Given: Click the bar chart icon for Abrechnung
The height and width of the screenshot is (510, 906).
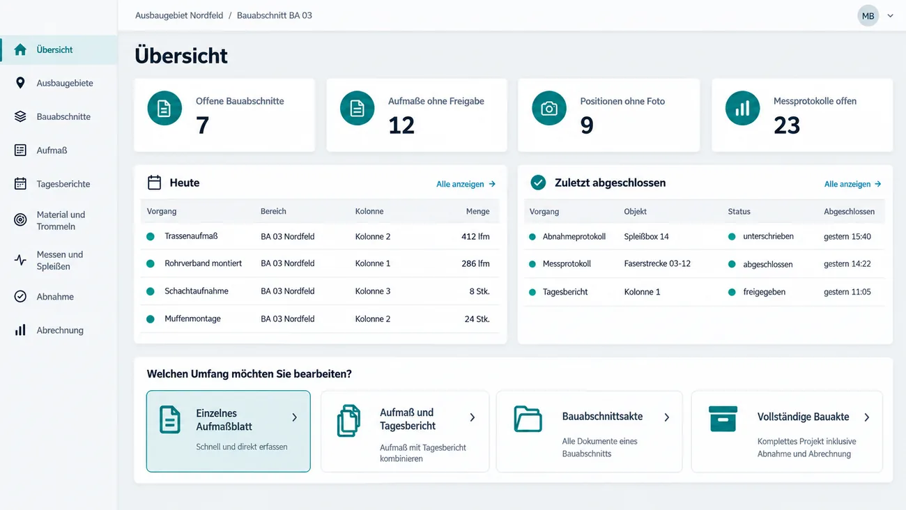Looking at the screenshot, I should pyautogui.click(x=20, y=330).
